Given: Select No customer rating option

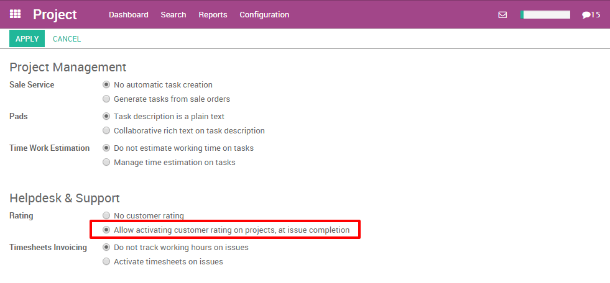Looking at the screenshot, I should coord(106,216).
